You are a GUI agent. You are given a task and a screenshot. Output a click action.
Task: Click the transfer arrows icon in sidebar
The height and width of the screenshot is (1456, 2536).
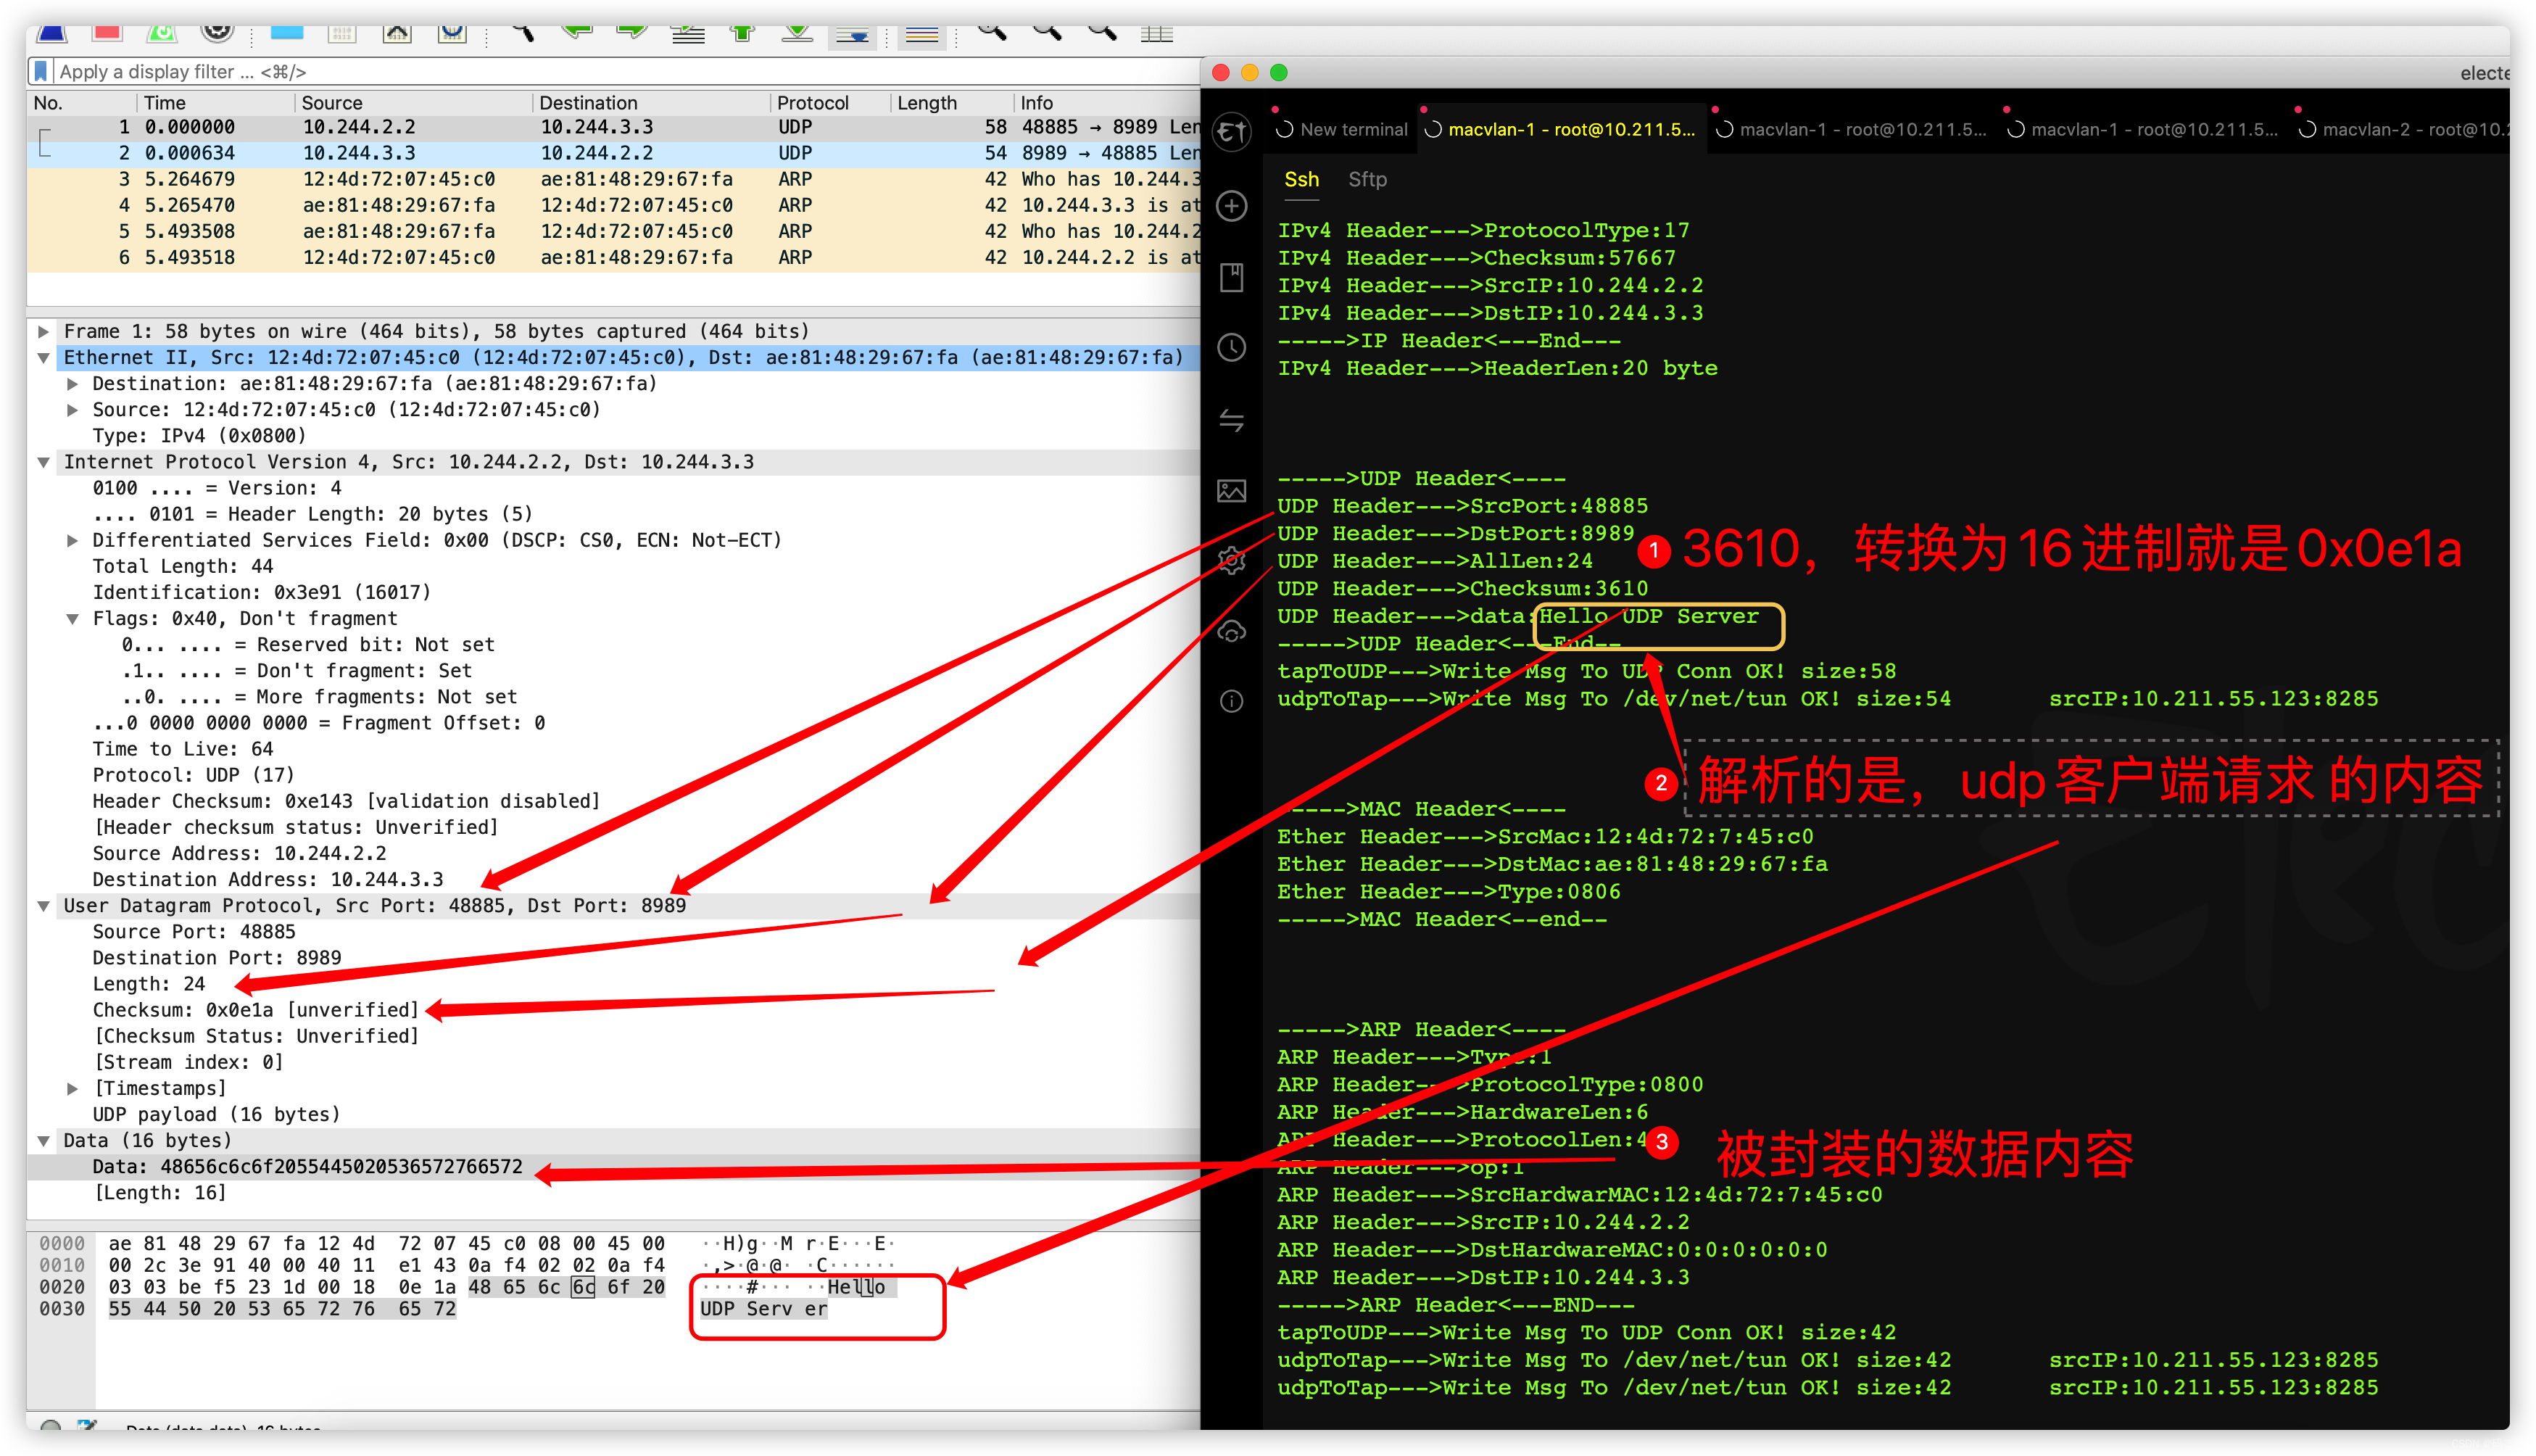click(x=1232, y=420)
